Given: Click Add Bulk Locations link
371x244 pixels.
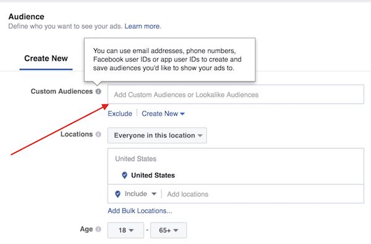Looking at the screenshot, I should [140, 211].
